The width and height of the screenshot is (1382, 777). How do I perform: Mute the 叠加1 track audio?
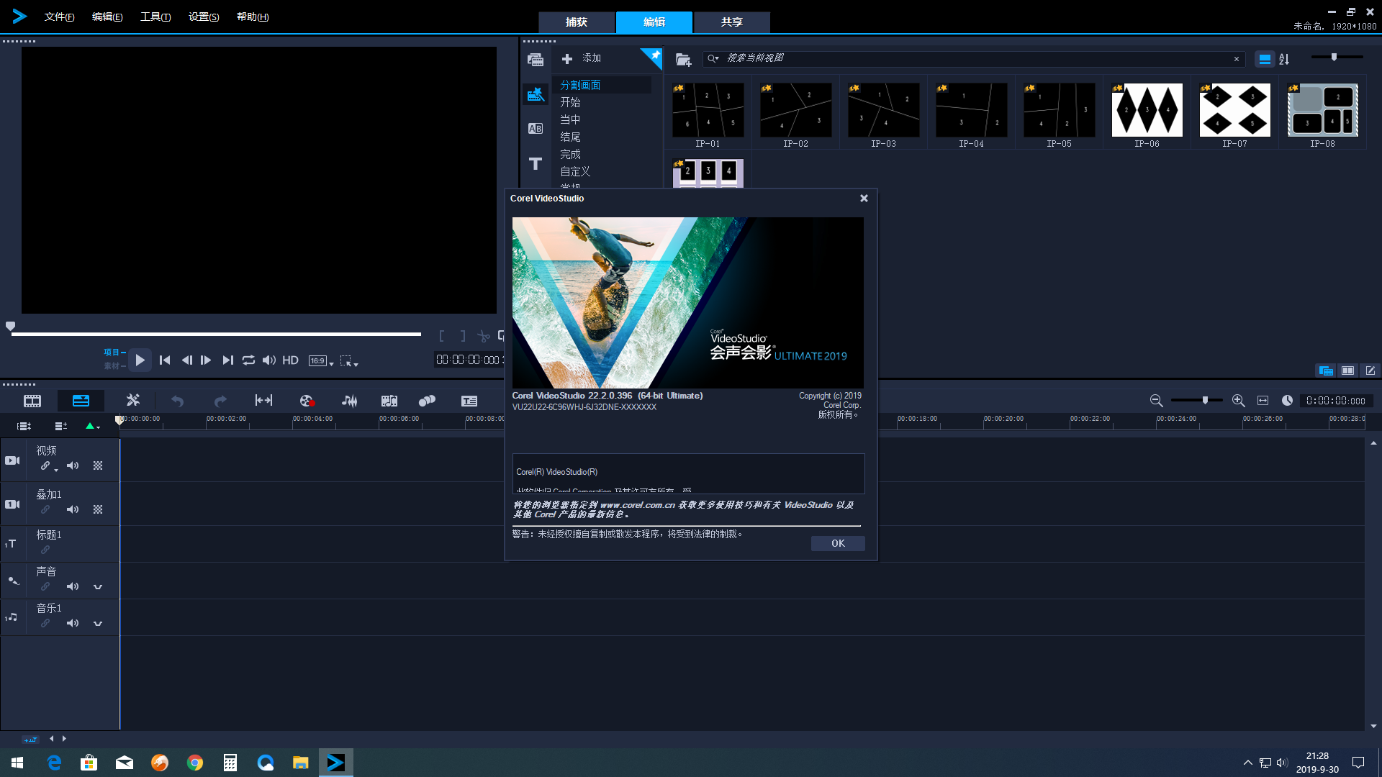(73, 509)
